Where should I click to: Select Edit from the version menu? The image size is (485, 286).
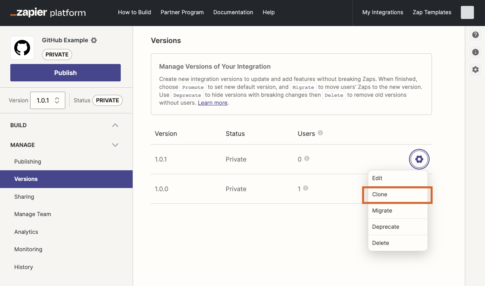pos(398,178)
